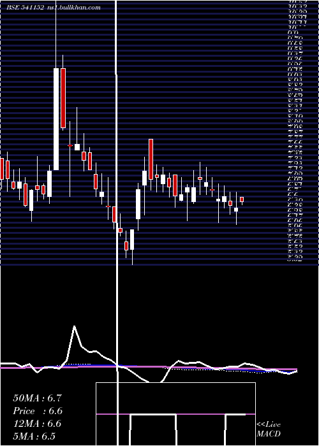The height and width of the screenshot is (446, 319).
Task: Click the "BSE 541152" chart title
Action: click(25, 8)
